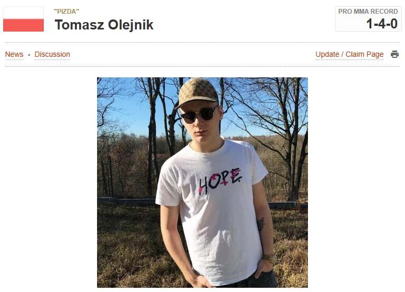Viewport: 405px width, 292px height.
Task: Click the fighter's profile photo
Action: pyautogui.click(x=202, y=183)
